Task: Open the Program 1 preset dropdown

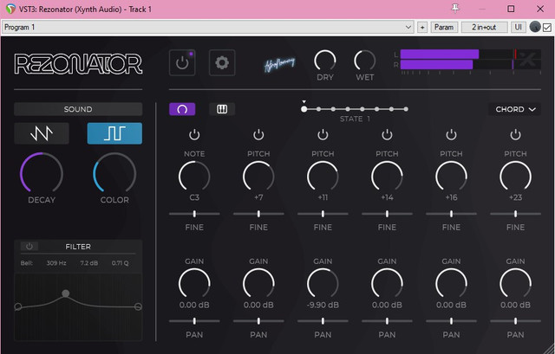Action: (x=208, y=27)
